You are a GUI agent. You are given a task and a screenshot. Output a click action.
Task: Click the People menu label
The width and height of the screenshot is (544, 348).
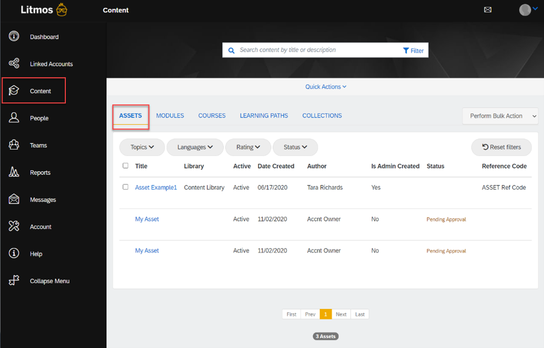point(39,119)
